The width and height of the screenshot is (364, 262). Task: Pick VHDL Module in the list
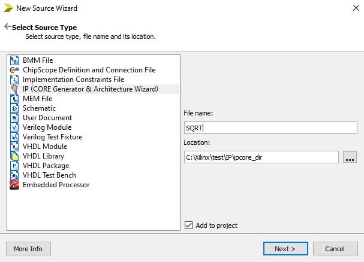click(x=45, y=147)
